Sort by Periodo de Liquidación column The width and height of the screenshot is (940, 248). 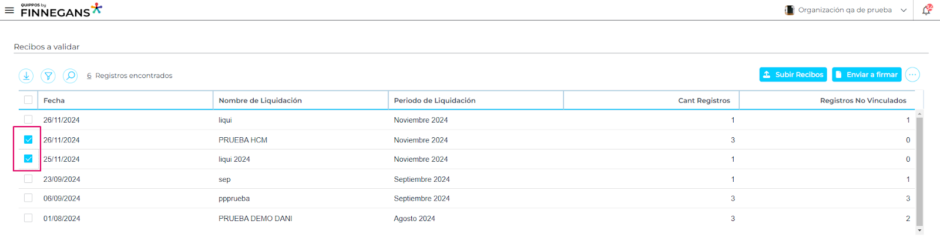coord(435,100)
